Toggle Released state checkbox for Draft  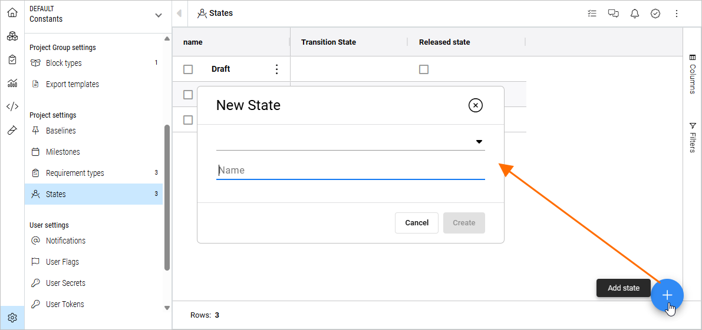coord(423,69)
